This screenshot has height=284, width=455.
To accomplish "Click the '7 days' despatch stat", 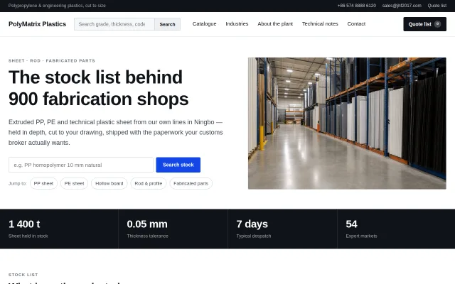I will pos(252,224).
